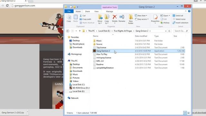Switch to the details view button
Viewport: 206px width, 116px height.
[x=185, y=113]
